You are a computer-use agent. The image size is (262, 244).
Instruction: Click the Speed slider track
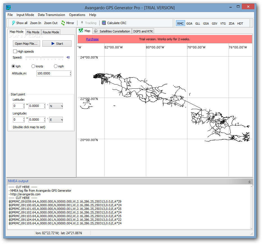44,57
